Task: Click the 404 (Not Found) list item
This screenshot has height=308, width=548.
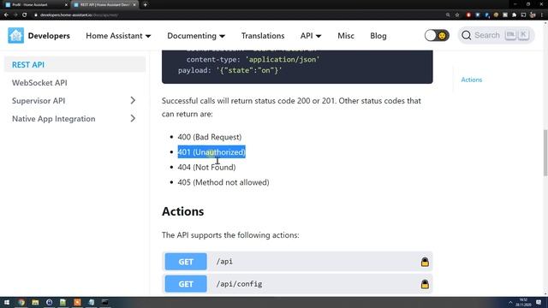Action: click(x=206, y=168)
